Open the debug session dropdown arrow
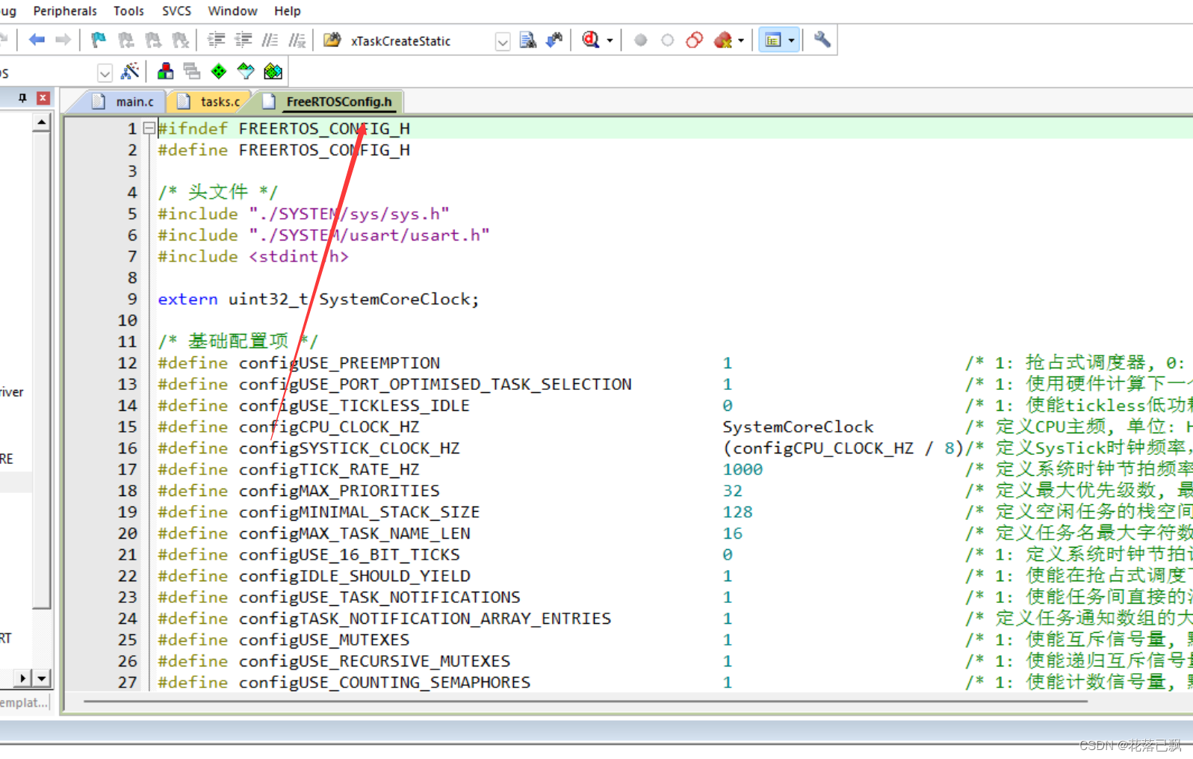Viewport: 1193px width, 759px height. pos(610,40)
